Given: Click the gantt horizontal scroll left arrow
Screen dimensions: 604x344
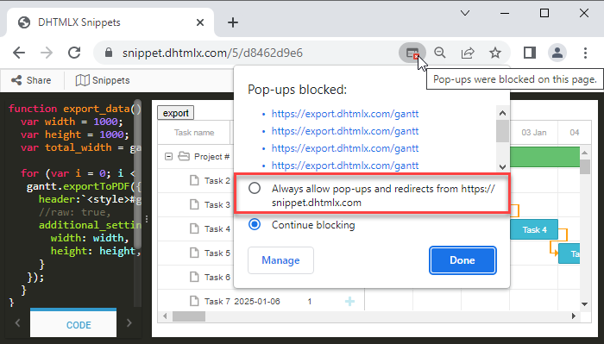Looking at the screenshot, I should click(x=165, y=316).
